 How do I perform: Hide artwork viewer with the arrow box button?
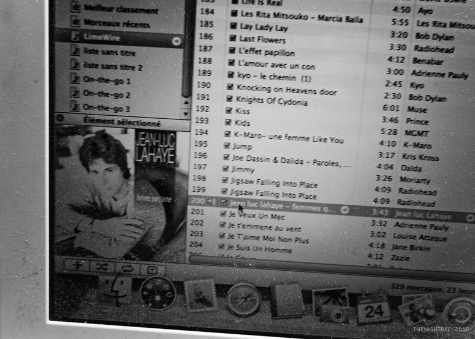(153, 270)
